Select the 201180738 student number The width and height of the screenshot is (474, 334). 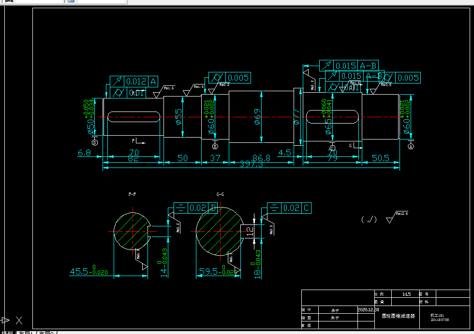440,320
